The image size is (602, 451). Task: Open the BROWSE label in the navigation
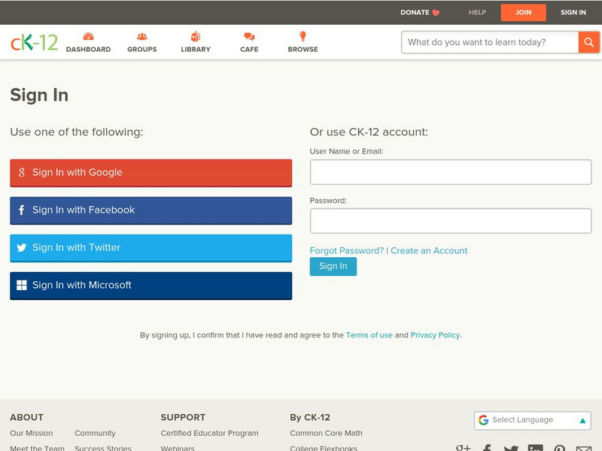tap(303, 50)
